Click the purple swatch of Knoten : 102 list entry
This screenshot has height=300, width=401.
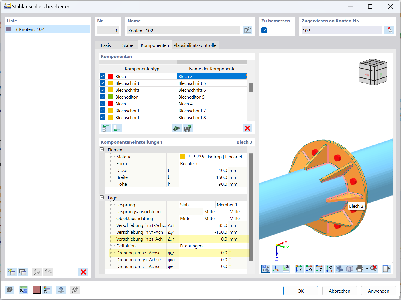(9, 29)
